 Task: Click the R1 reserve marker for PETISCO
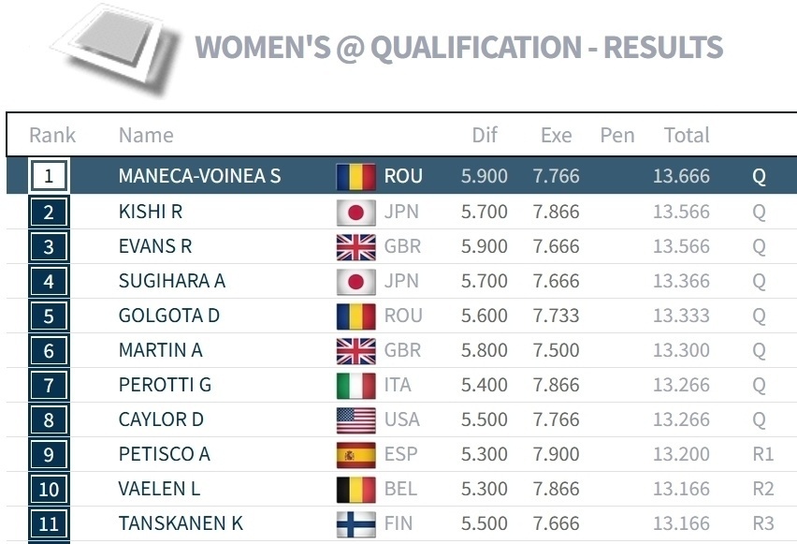(762, 454)
